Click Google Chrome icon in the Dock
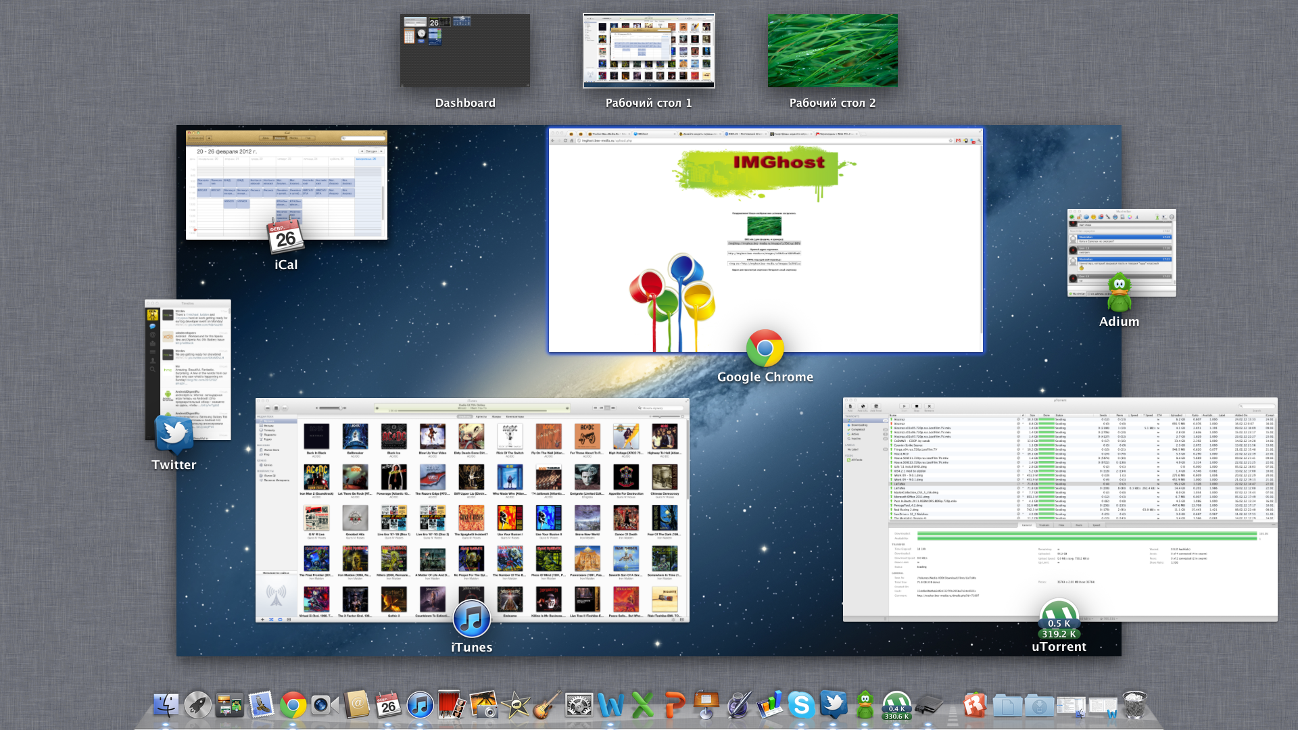 (293, 705)
